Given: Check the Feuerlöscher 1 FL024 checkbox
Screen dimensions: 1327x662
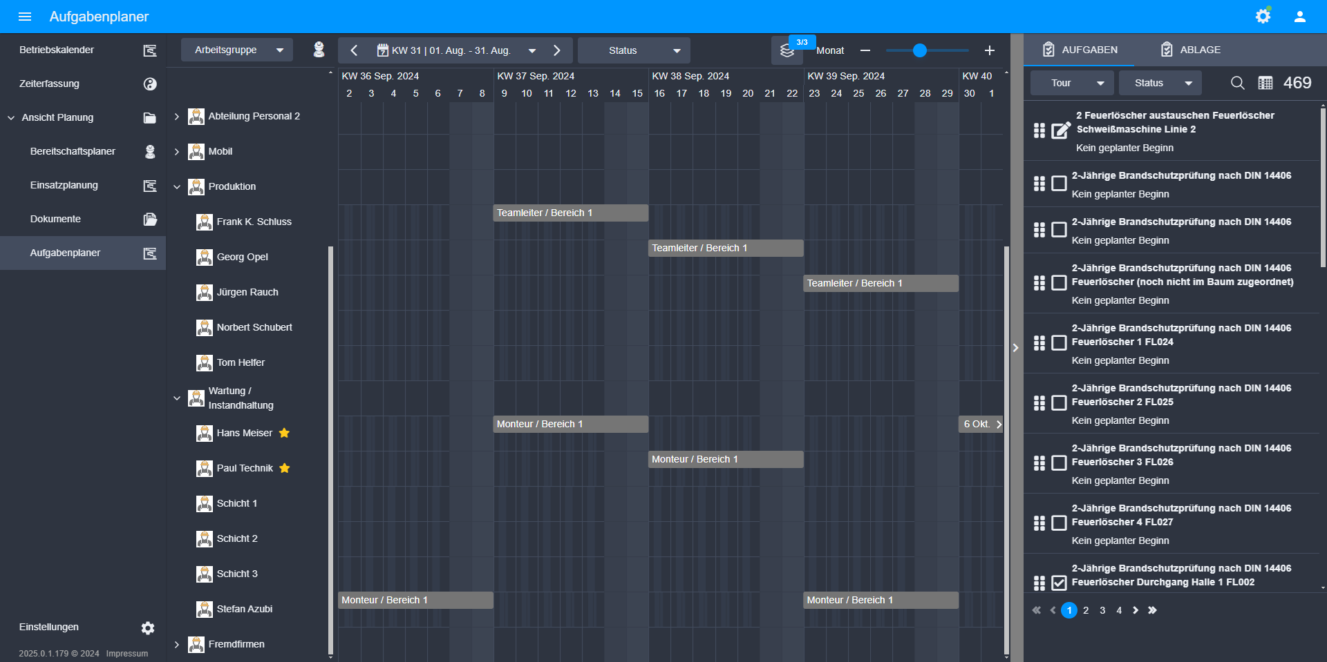Looking at the screenshot, I should pos(1059,343).
